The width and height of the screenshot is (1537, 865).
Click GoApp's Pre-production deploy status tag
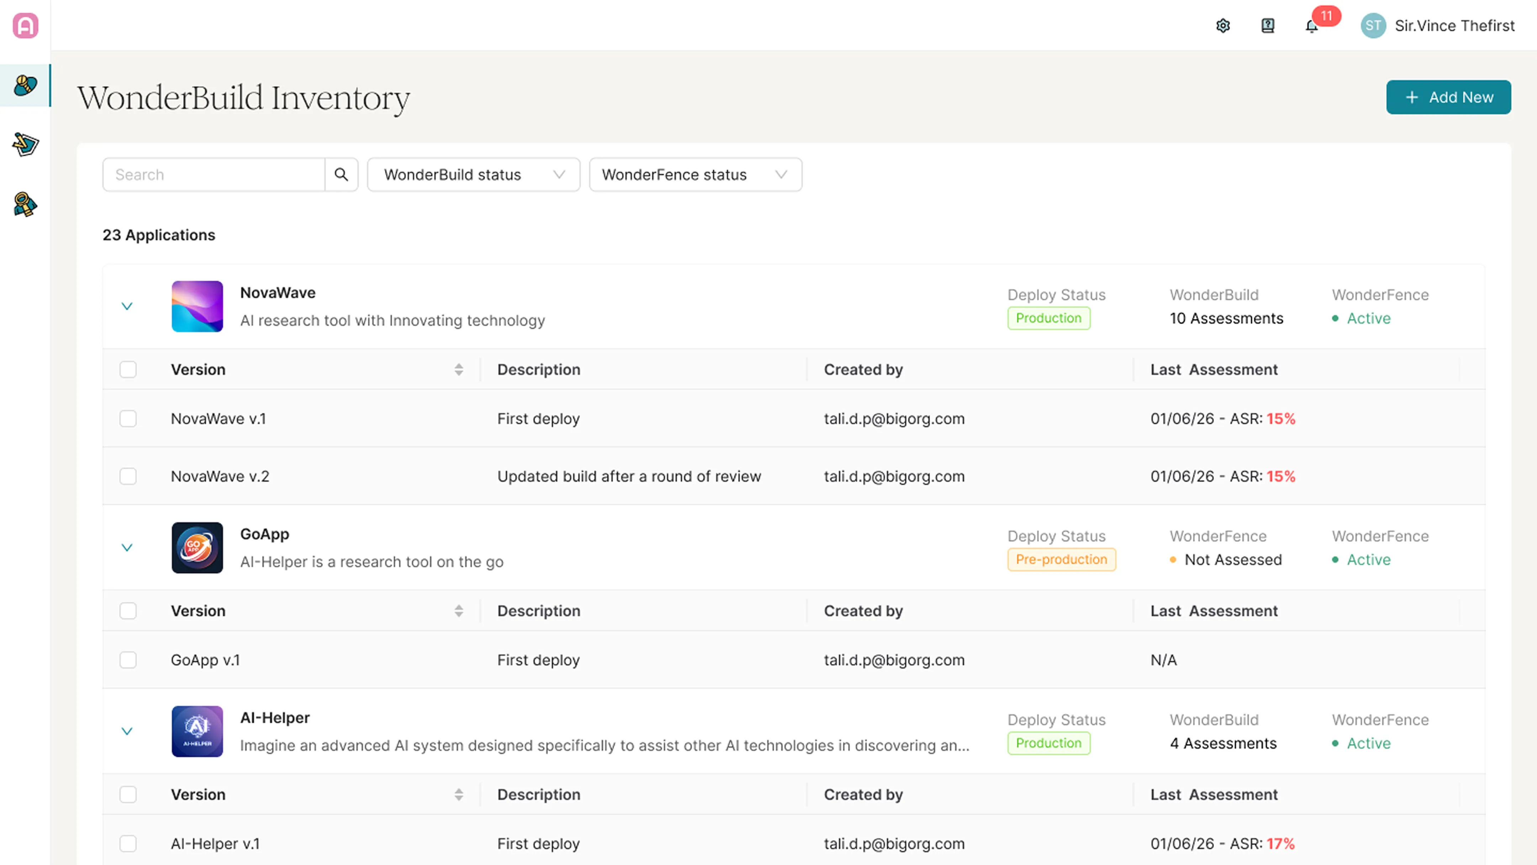[1061, 559]
